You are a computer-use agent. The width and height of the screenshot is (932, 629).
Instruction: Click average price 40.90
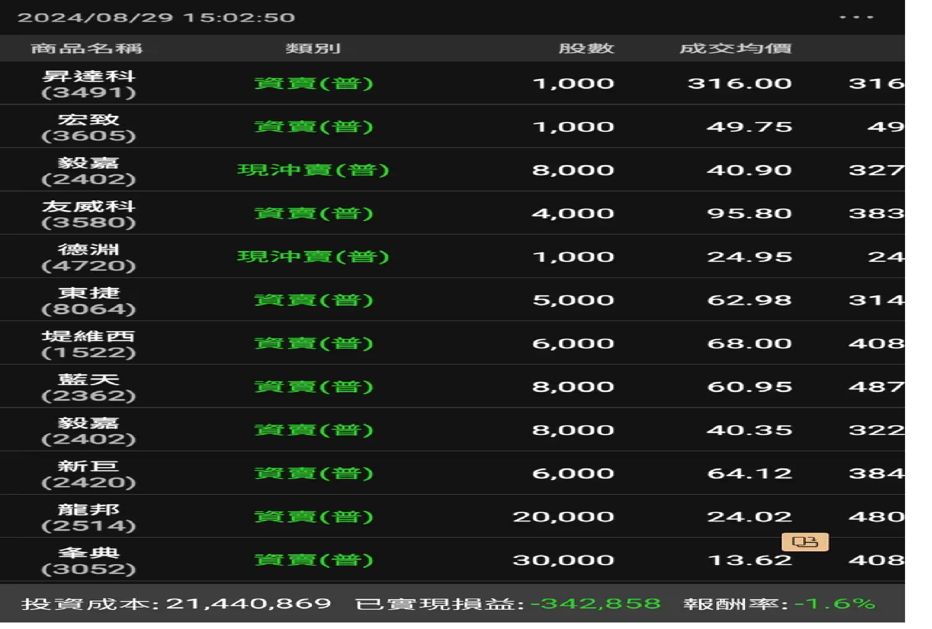pos(749,170)
